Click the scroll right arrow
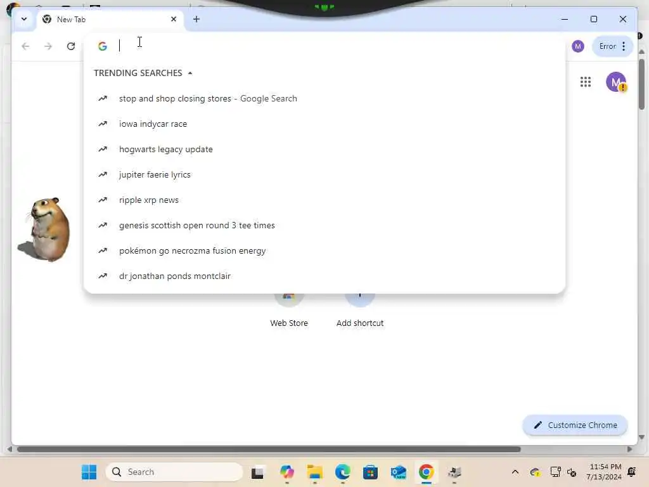Image resolution: width=649 pixels, height=487 pixels. pos(629,450)
